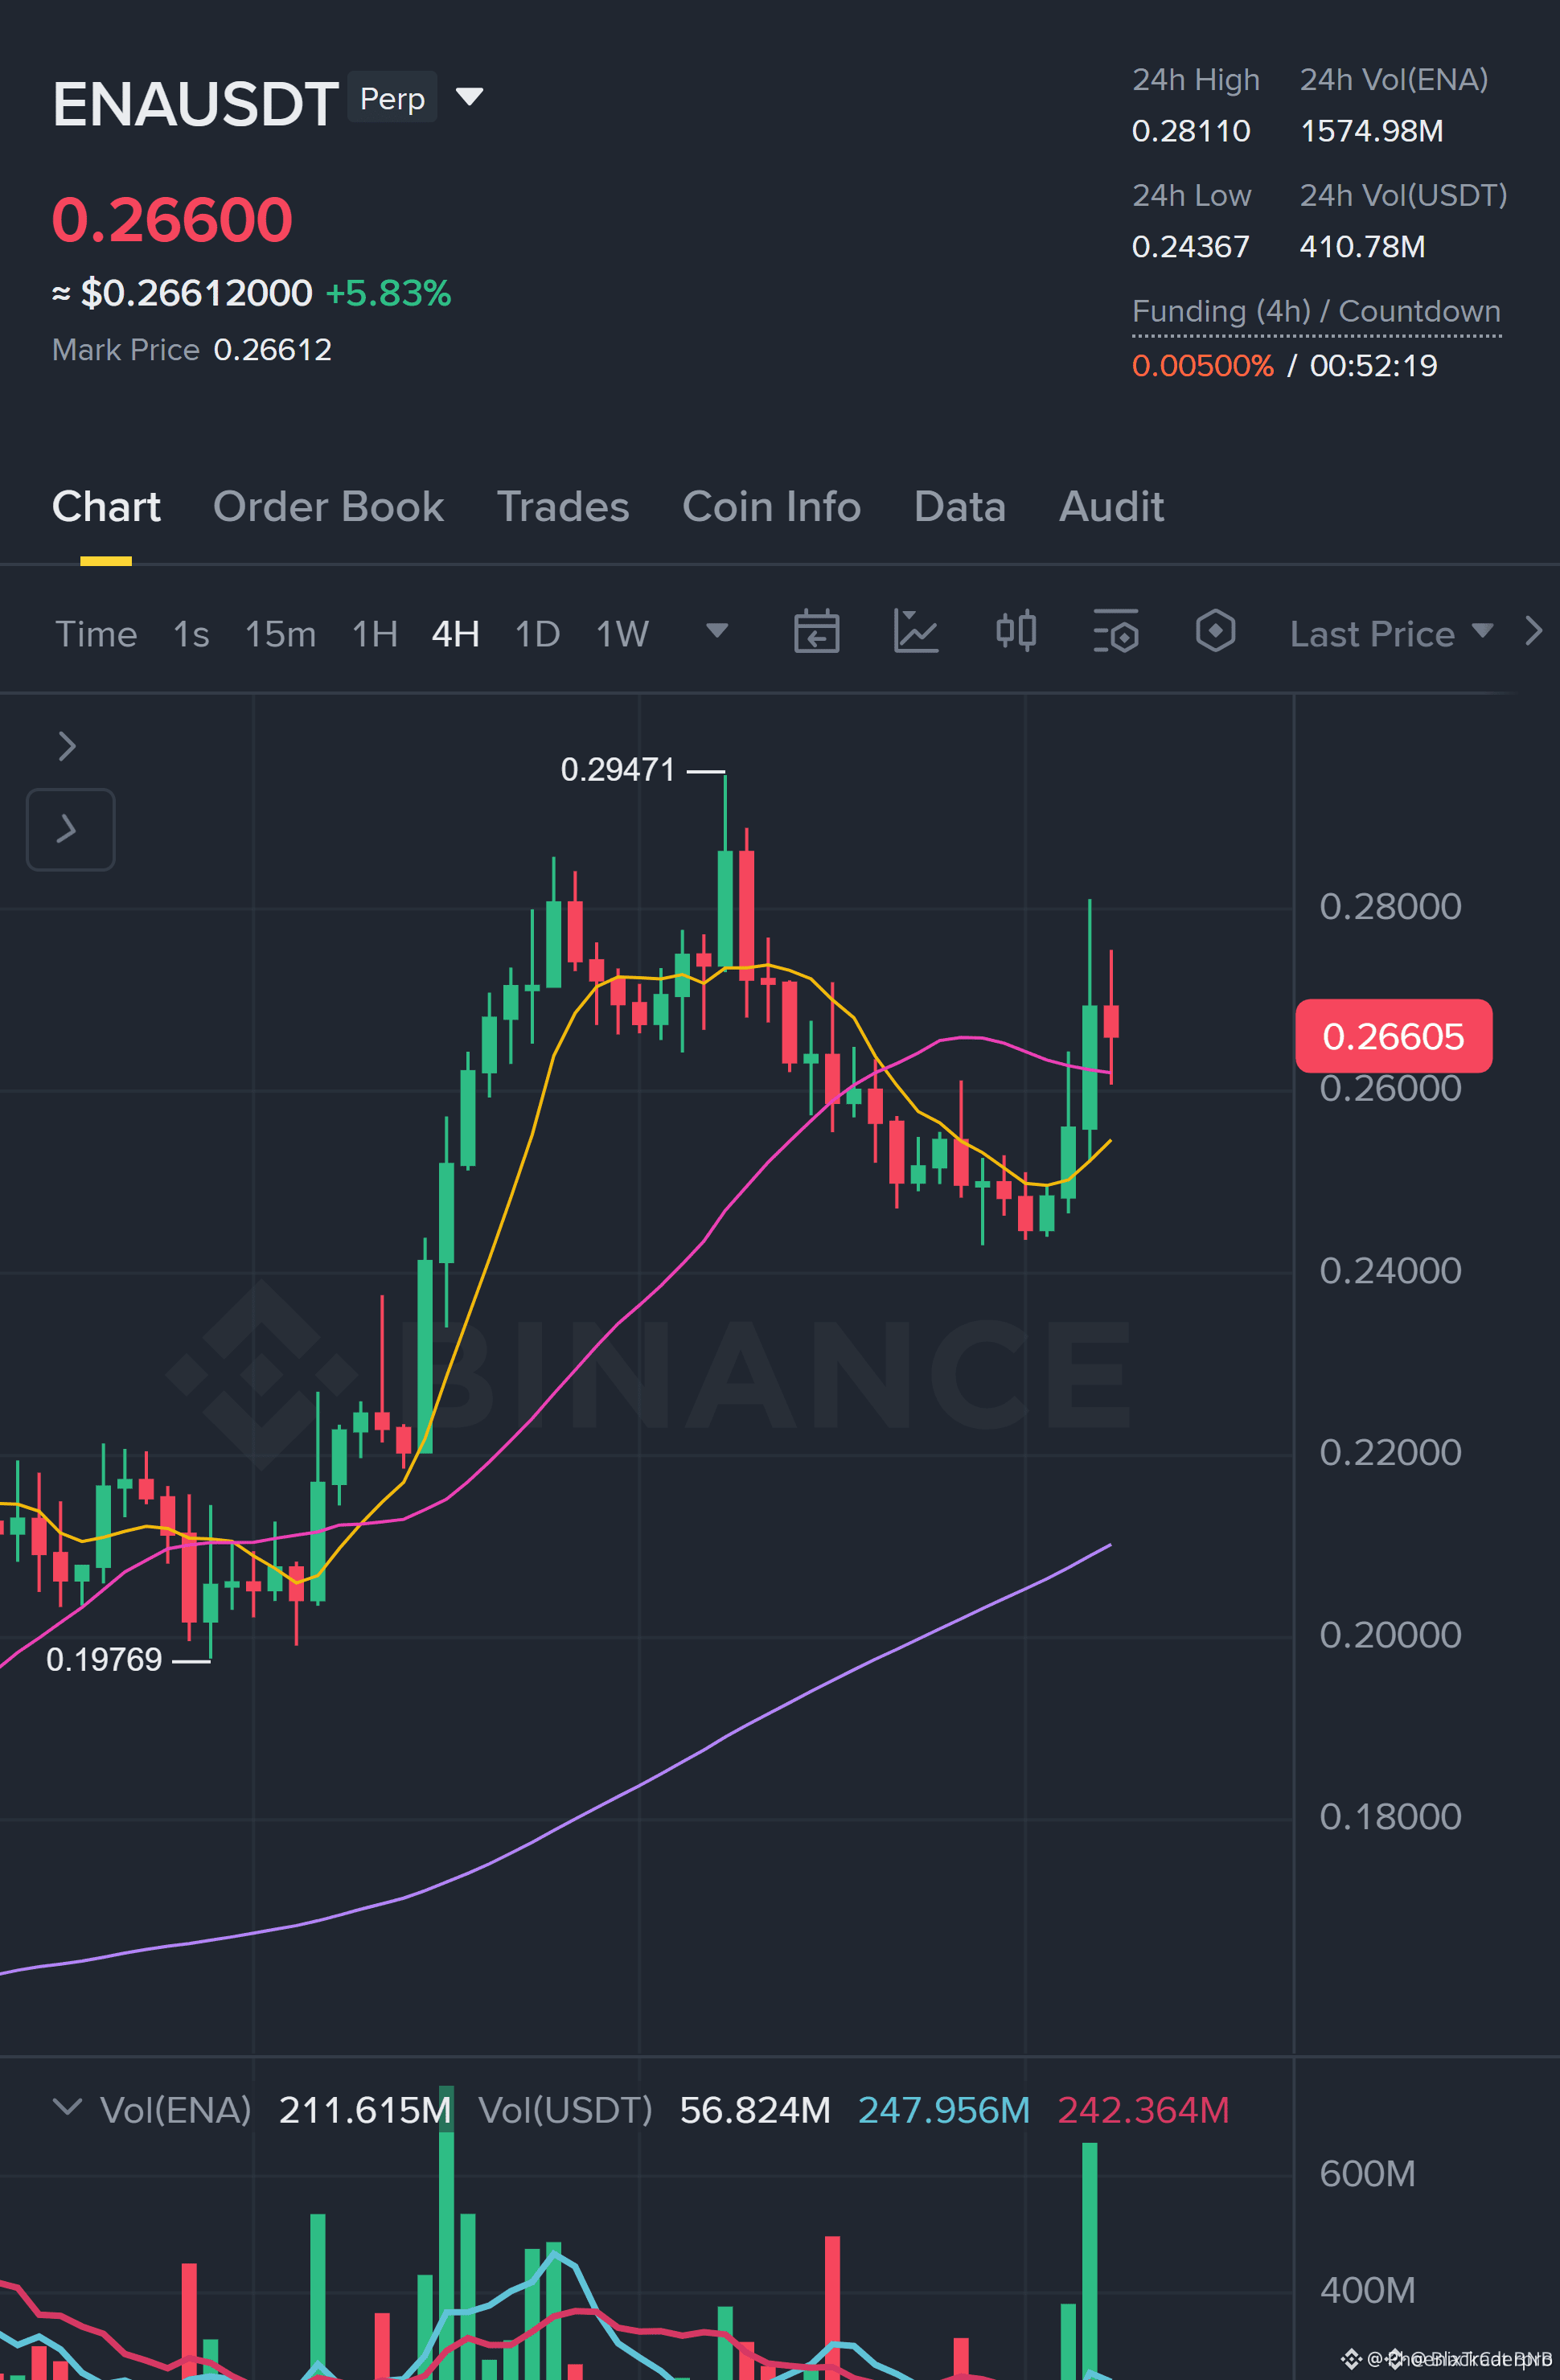The height and width of the screenshot is (2380, 1560).
Task: Select the candlestick chart style icon
Action: [1016, 632]
